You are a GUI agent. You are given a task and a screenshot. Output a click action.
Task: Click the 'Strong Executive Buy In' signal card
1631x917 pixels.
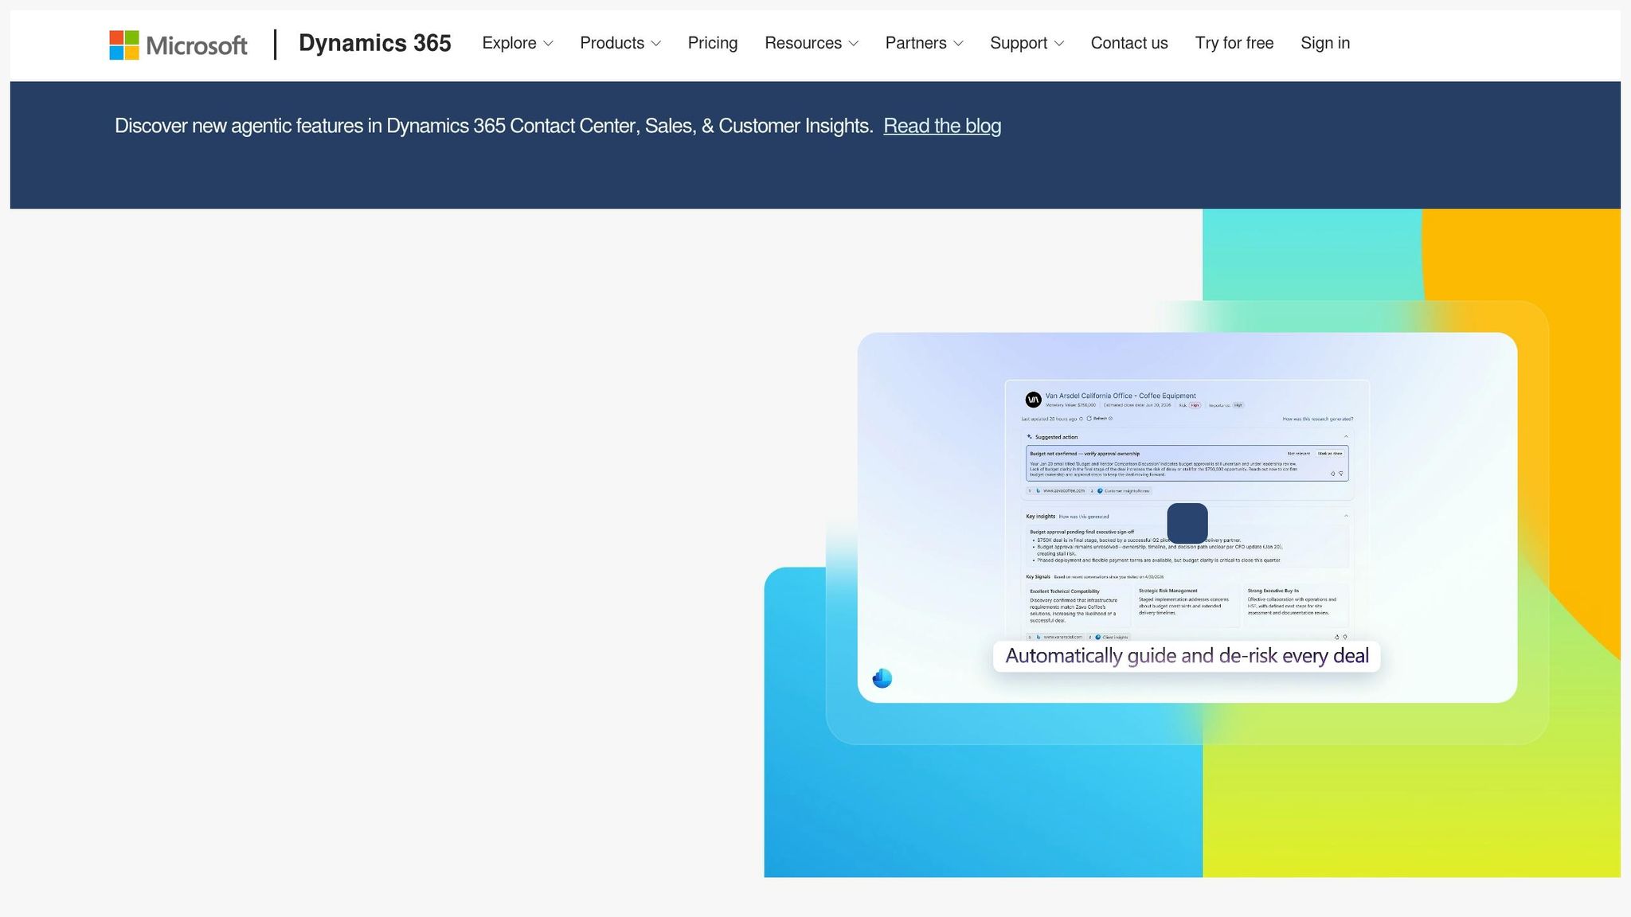point(1296,605)
